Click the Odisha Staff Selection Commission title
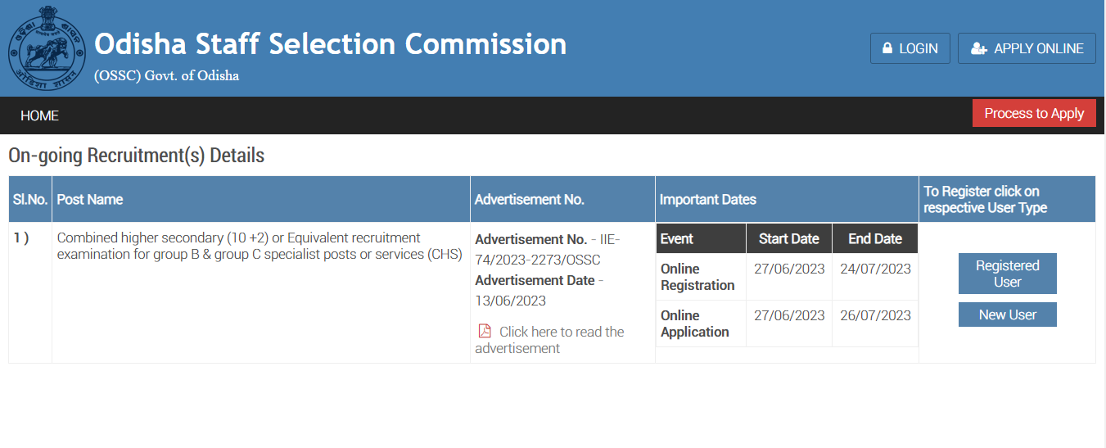 pos(331,43)
